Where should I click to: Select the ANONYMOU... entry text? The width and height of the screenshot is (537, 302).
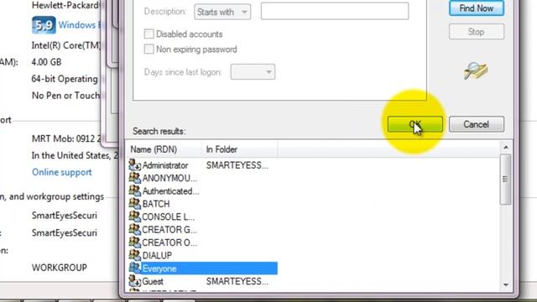tap(169, 178)
